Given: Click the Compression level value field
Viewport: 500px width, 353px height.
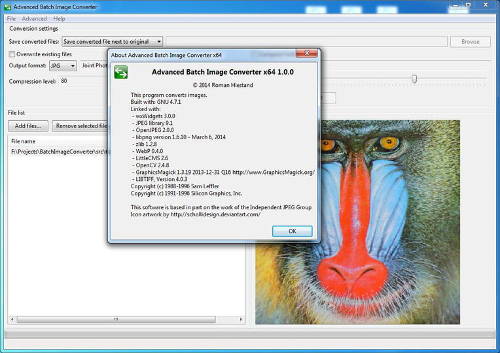Looking at the screenshot, I should (83, 81).
